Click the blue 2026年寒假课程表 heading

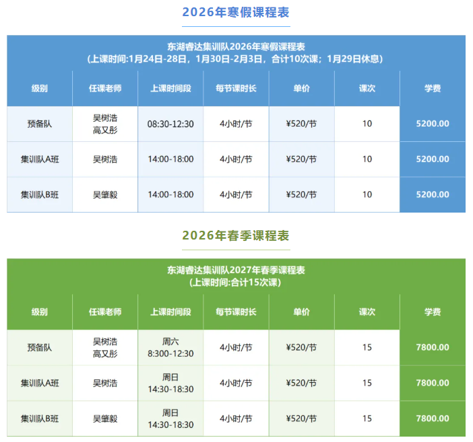236,12
